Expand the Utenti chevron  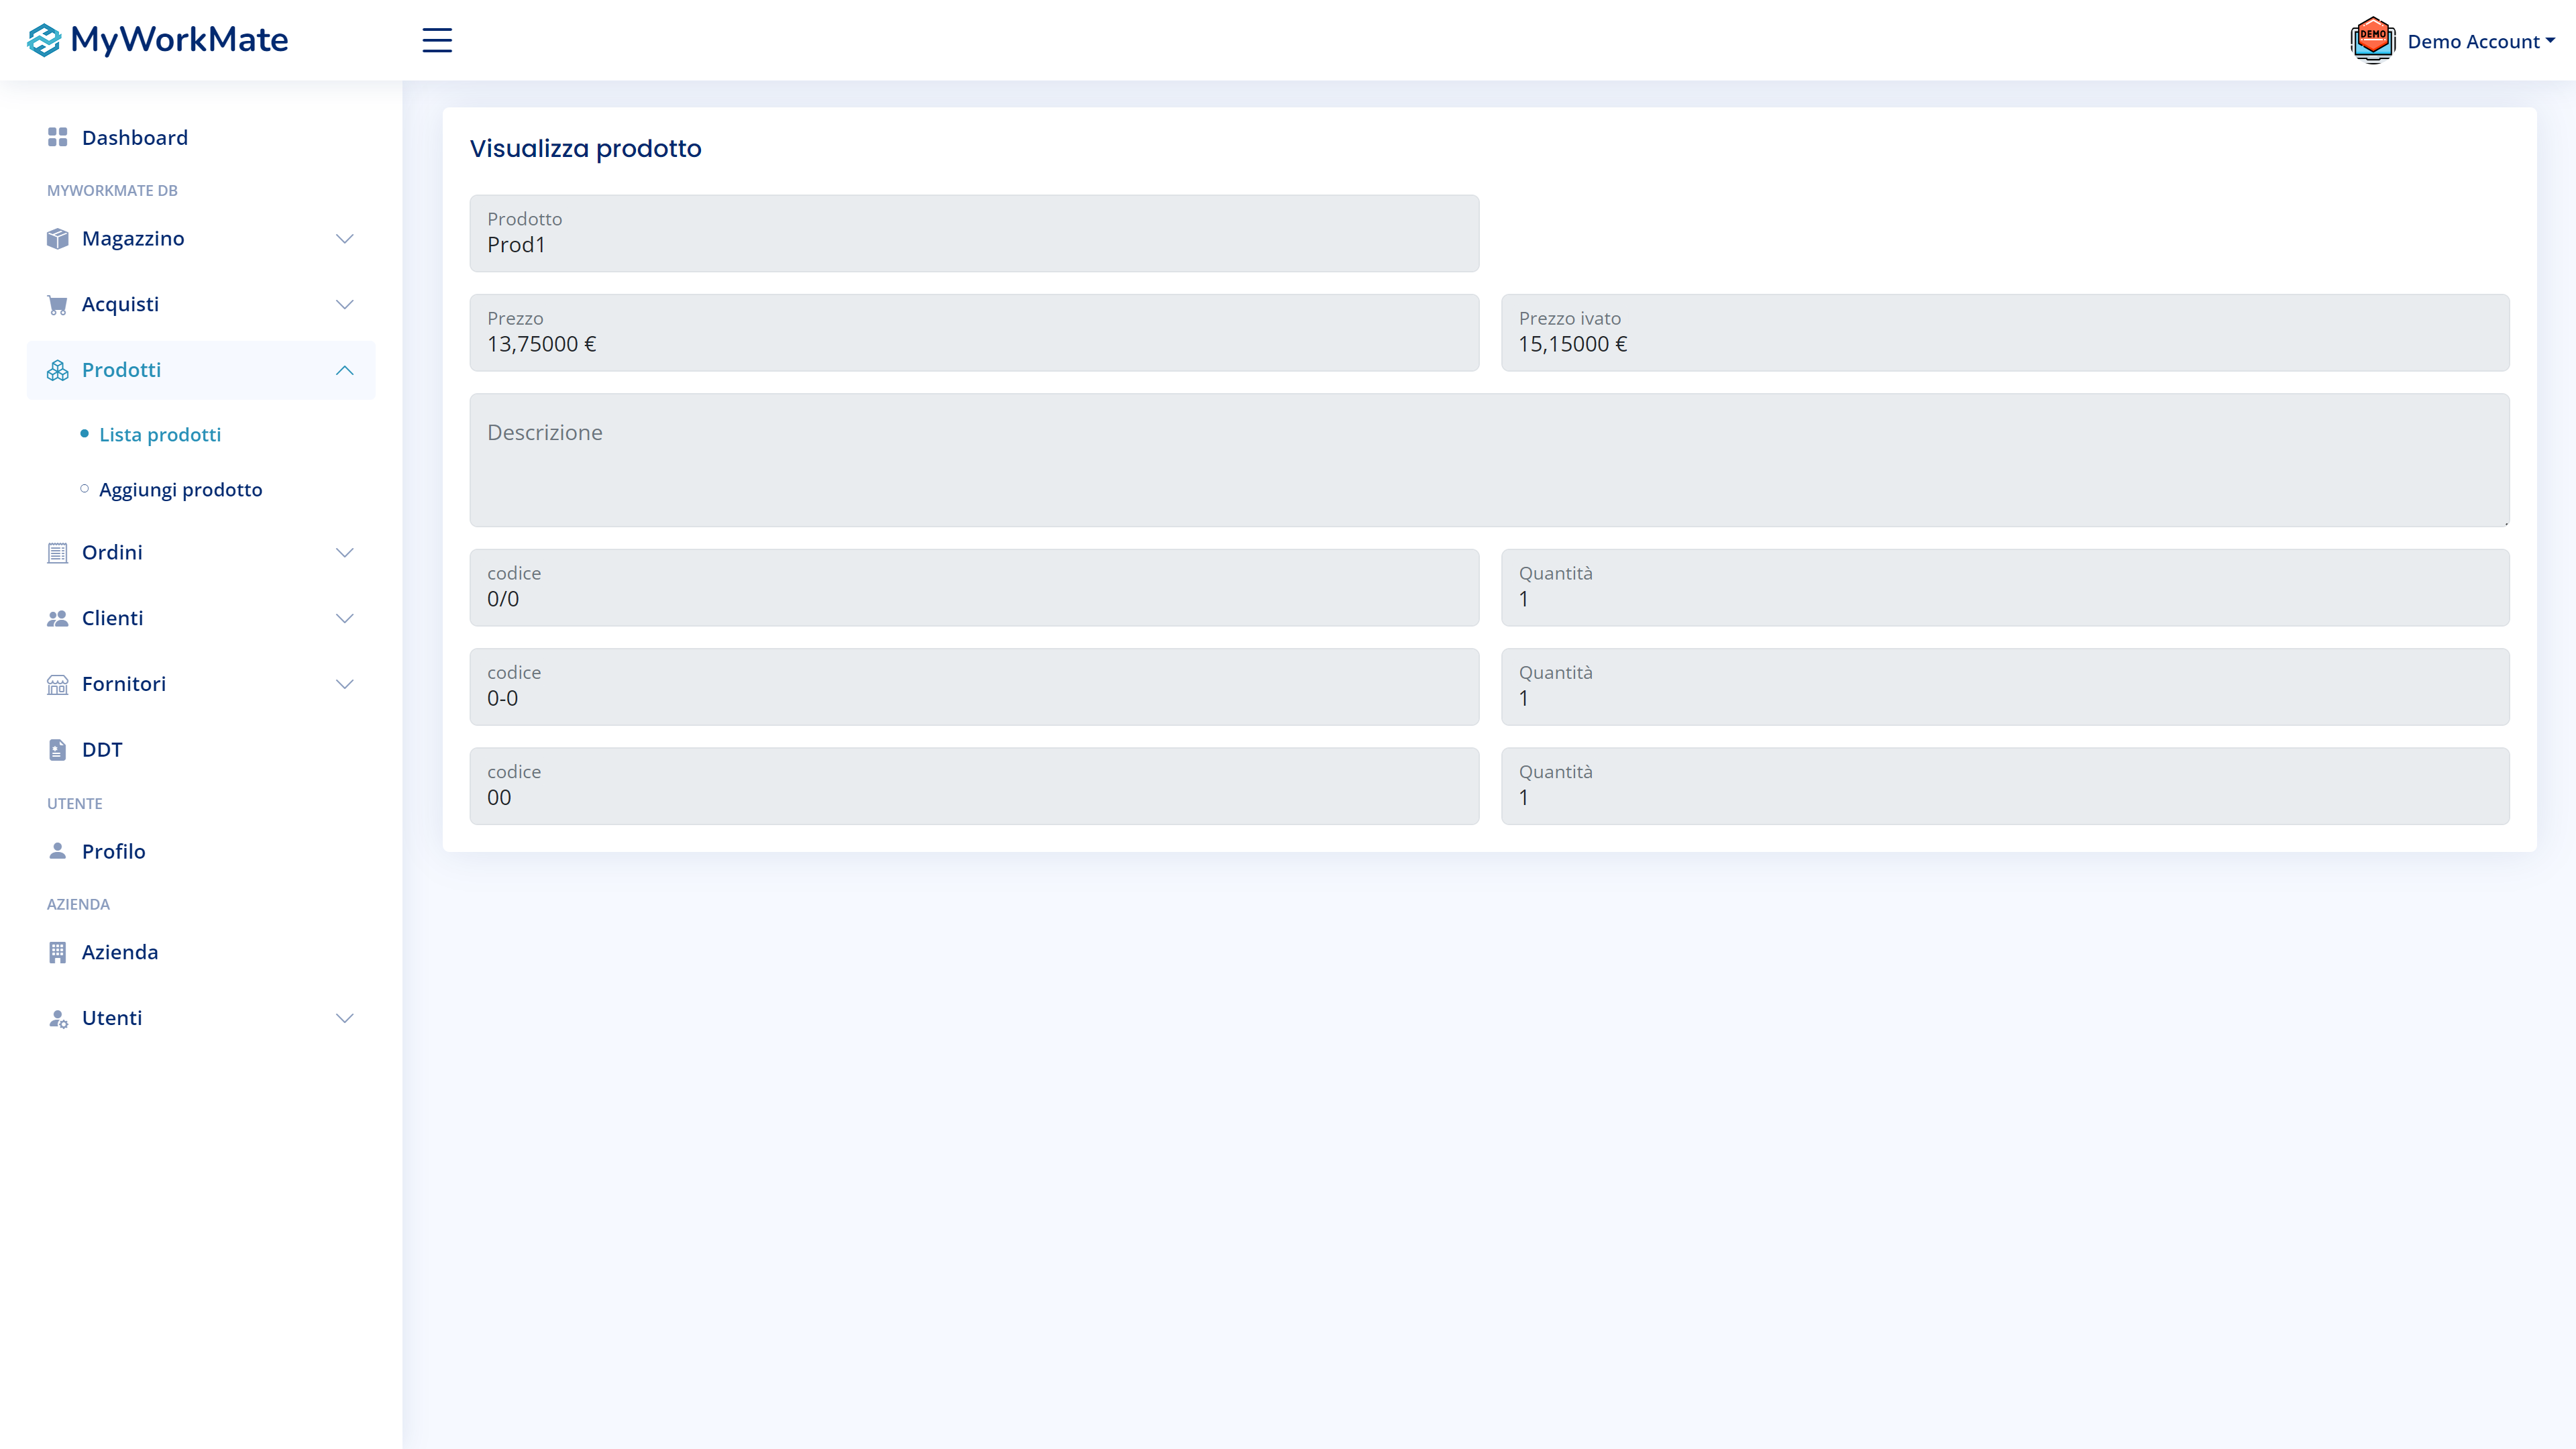(x=344, y=1018)
